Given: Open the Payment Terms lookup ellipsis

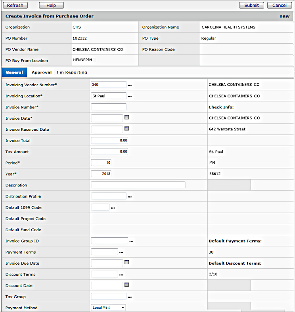Looking at the screenshot, I should tap(121, 252).
